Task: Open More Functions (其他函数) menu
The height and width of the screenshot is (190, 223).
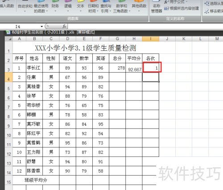Action: [x=139, y=7]
